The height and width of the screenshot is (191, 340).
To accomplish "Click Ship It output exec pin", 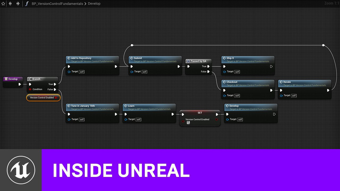I will coord(271,67).
